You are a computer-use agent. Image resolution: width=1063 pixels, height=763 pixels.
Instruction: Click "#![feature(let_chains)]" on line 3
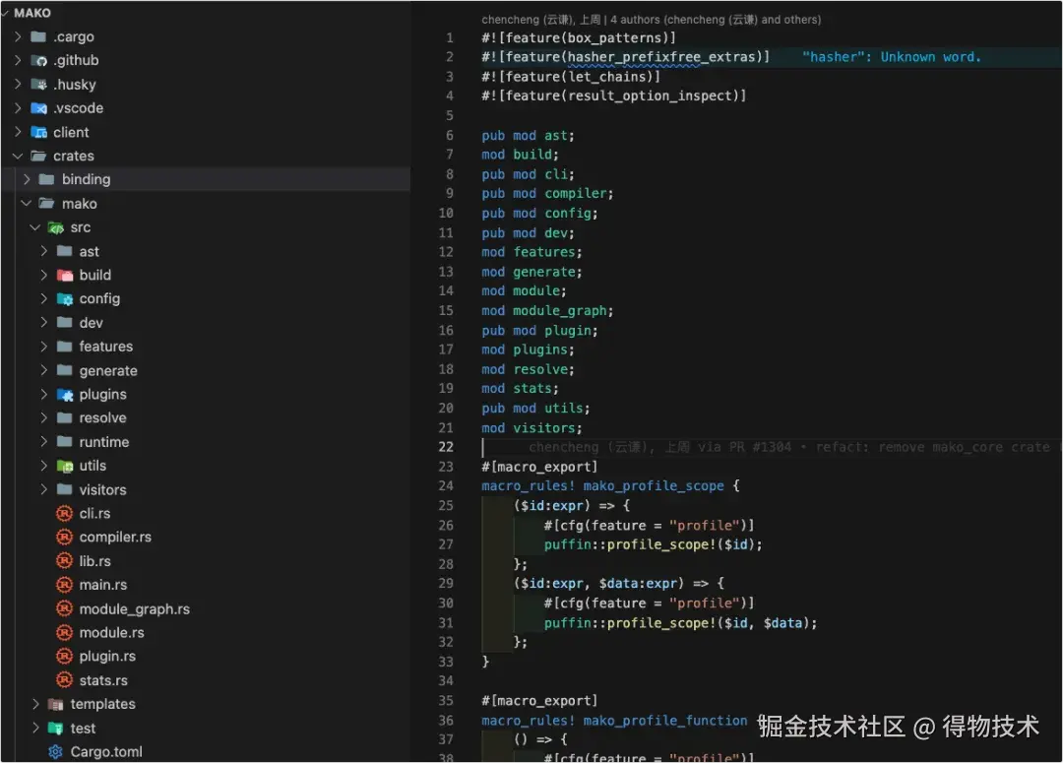pos(571,77)
